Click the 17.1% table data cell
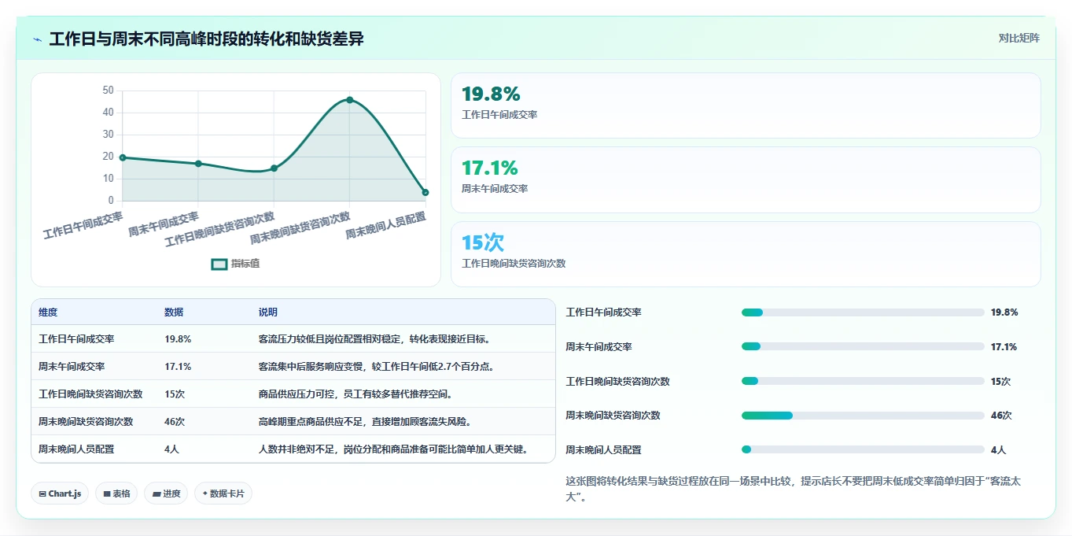 tap(178, 367)
